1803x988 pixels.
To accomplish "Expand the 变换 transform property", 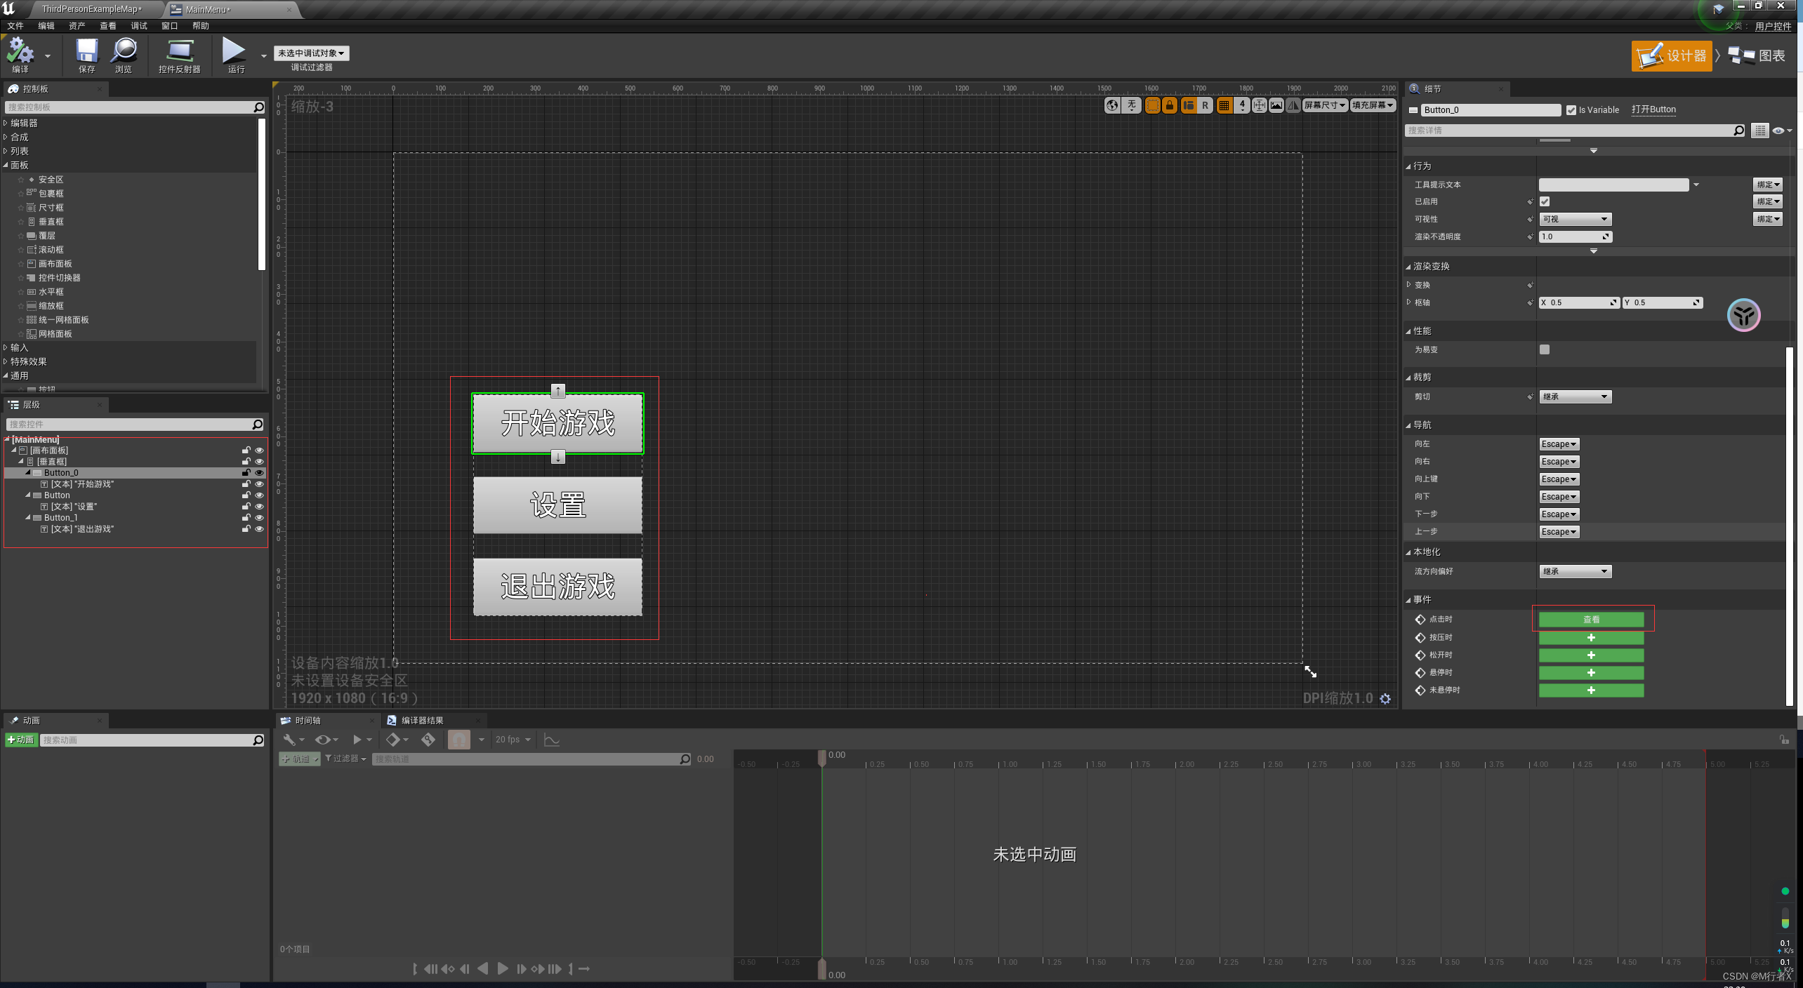I will pos(1409,285).
